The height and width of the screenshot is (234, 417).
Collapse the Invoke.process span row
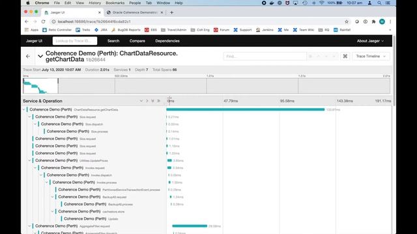pyautogui.click(x=46, y=183)
